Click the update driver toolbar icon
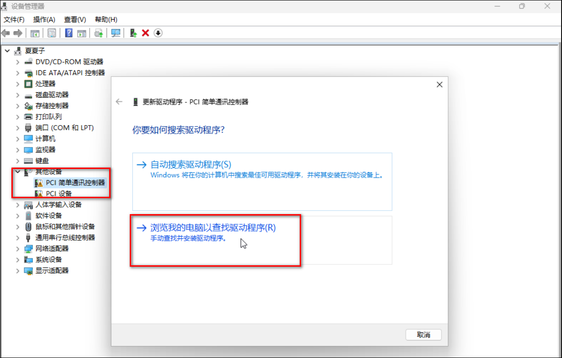The image size is (562, 358). [x=133, y=33]
